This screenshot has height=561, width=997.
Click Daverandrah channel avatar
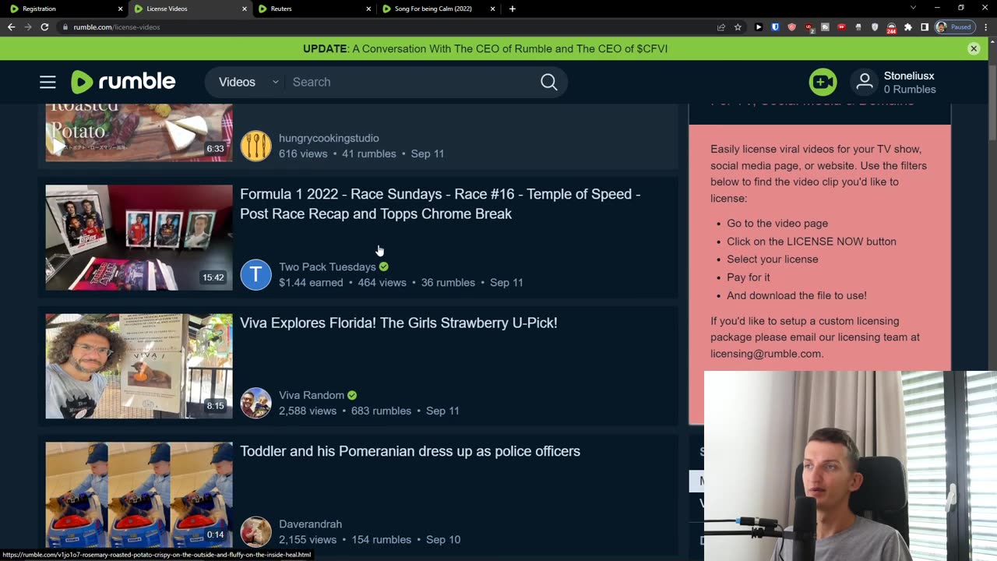[x=255, y=531]
